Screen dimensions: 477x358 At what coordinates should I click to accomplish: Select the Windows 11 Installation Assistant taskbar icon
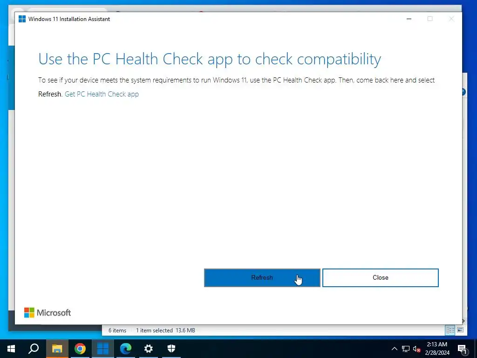tap(103, 349)
